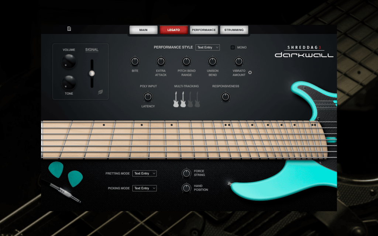Click the Unison Bend knob
The width and height of the screenshot is (378, 236).
tap(212, 62)
